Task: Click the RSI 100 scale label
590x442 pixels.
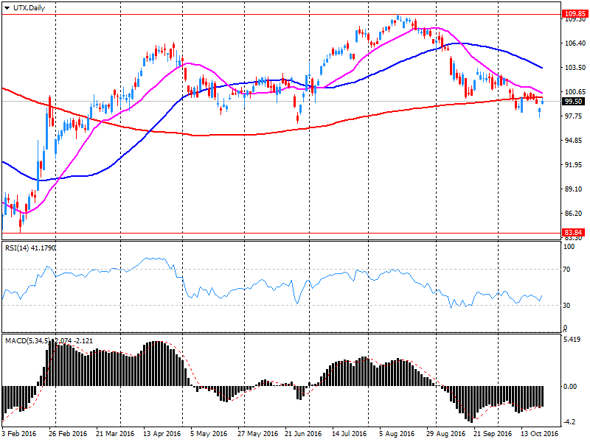Action: [x=569, y=247]
